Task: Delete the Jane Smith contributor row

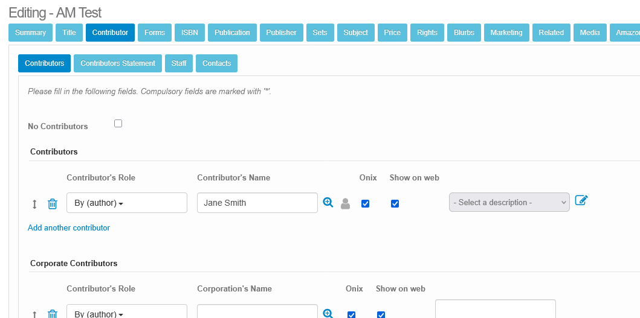Action: 52,204
